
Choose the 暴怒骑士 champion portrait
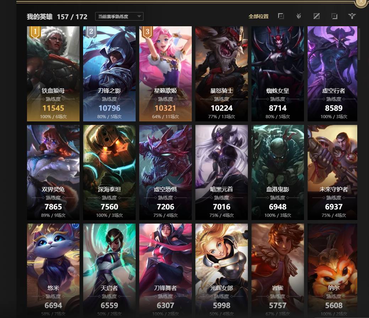pyautogui.click(x=222, y=73)
